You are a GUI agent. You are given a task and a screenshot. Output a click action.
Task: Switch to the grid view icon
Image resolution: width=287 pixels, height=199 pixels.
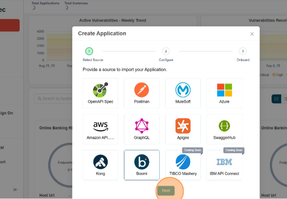(x=275, y=98)
